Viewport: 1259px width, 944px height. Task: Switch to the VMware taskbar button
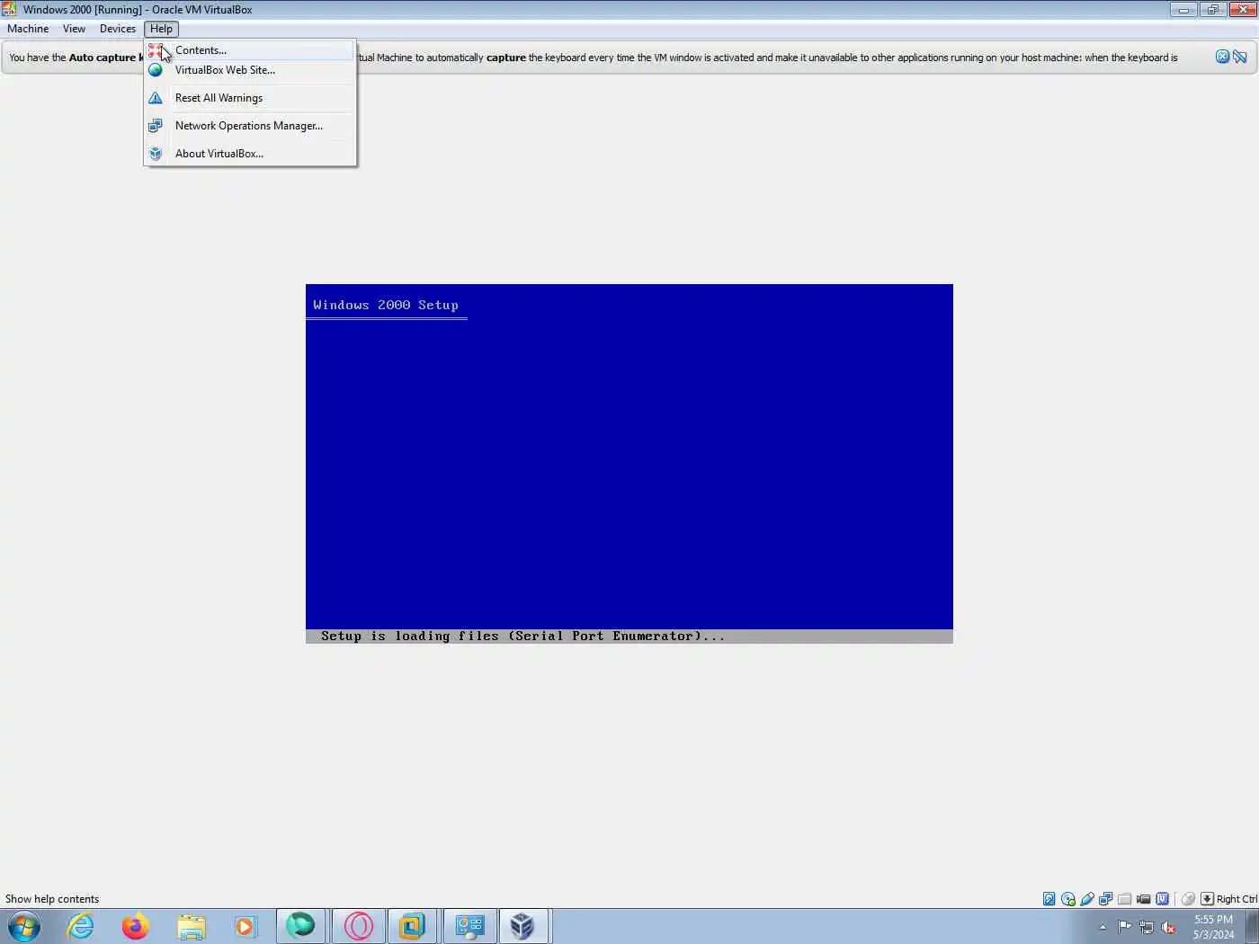coord(413,926)
